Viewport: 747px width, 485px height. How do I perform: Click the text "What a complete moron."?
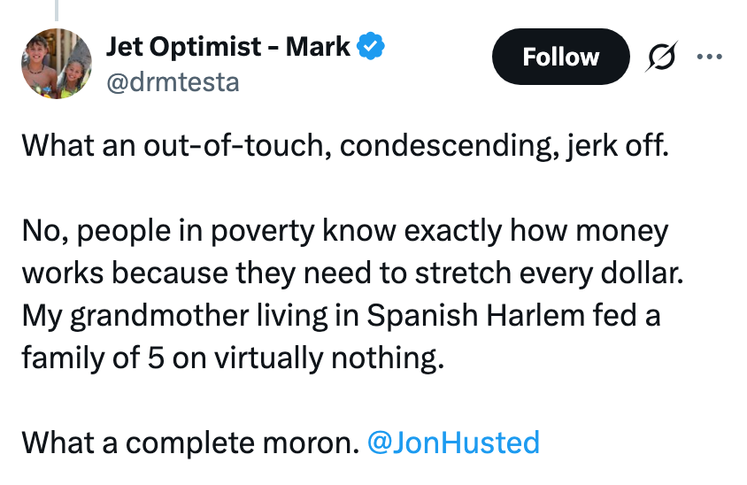(189, 442)
